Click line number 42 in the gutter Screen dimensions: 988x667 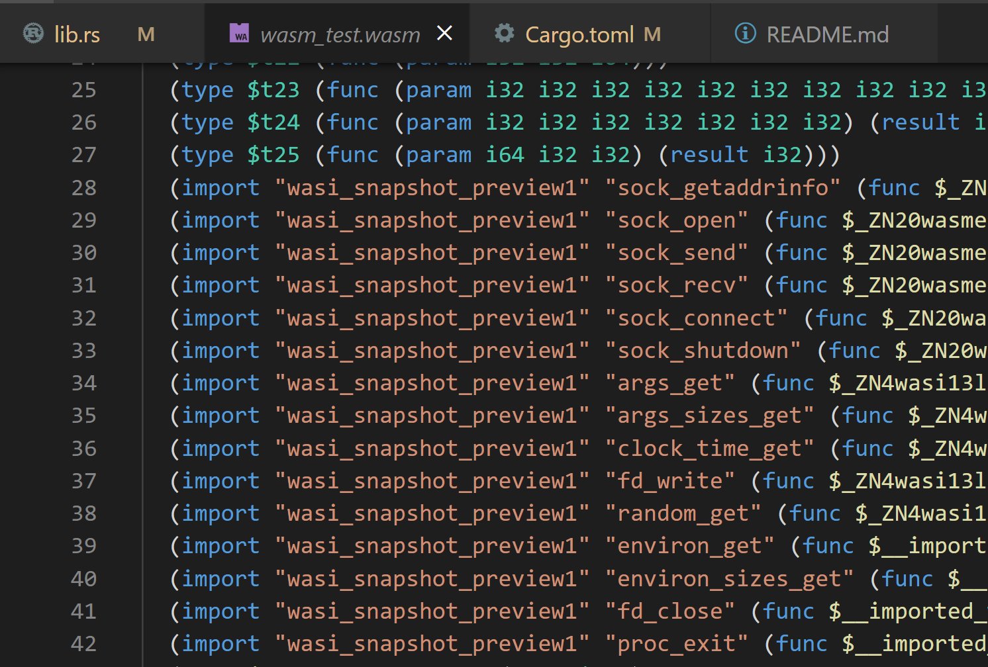click(x=84, y=644)
